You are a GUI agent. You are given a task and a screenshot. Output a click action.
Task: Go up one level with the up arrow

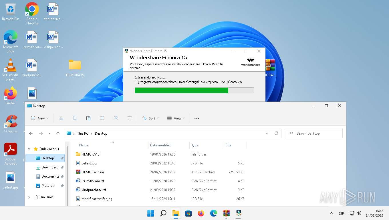click(58, 133)
